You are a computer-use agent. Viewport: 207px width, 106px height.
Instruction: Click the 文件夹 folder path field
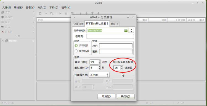point(107,30)
